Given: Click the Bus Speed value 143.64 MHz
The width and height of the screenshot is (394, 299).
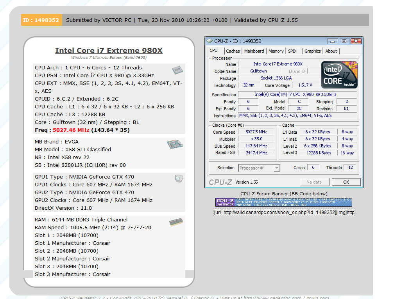Looking at the screenshot, I should tap(256, 146).
